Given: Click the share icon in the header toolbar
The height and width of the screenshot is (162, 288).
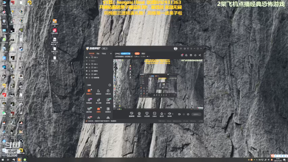Looking at the screenshot, I should coord(200,55).
